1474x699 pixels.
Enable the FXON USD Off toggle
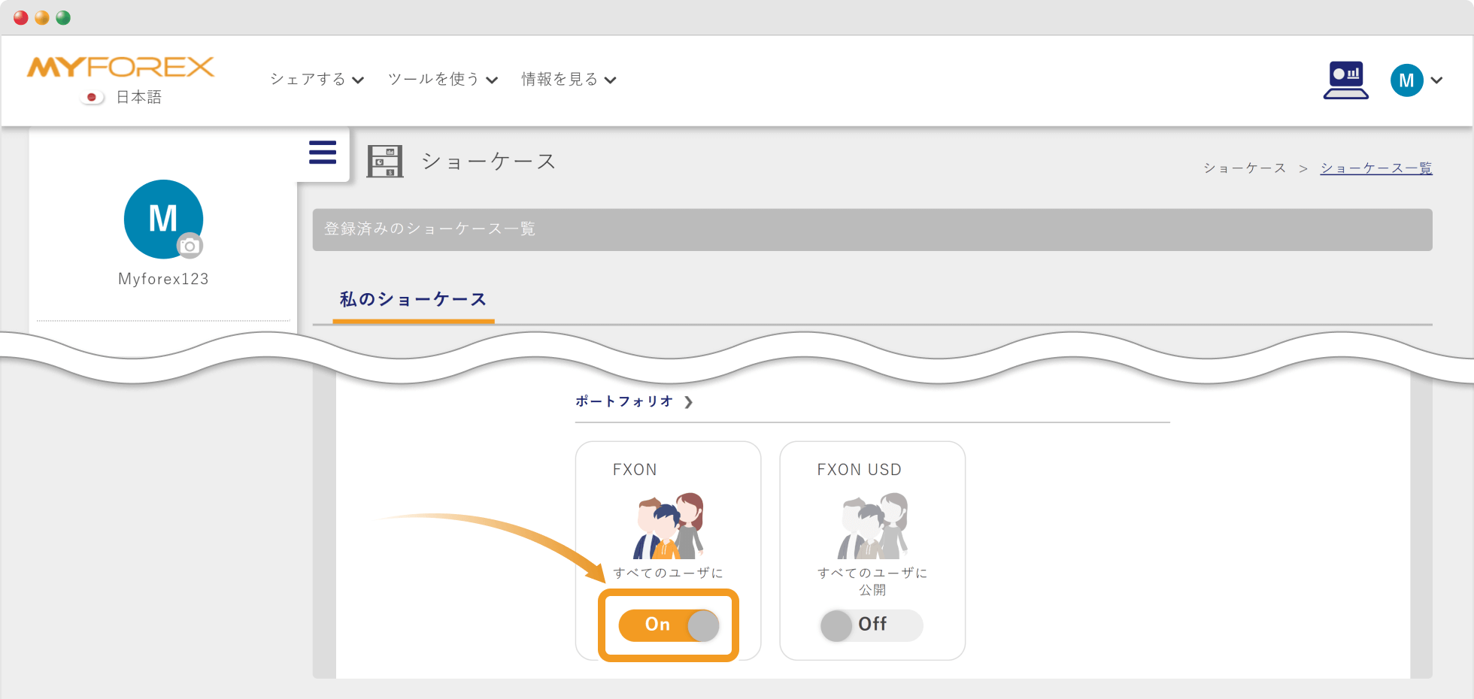(870, 625)
